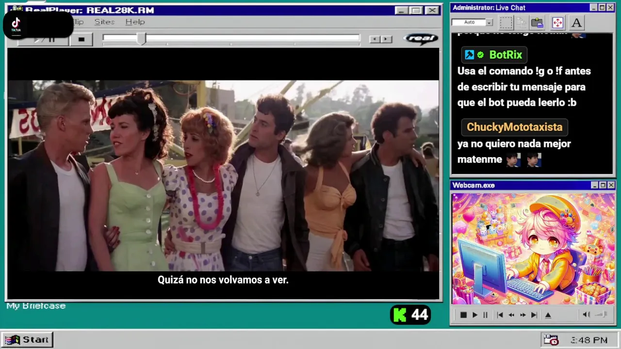Image resolution: width=621 pixels, height=349 pixels.
Task: Close the RealPlayer window
Action: click(432, 10)
